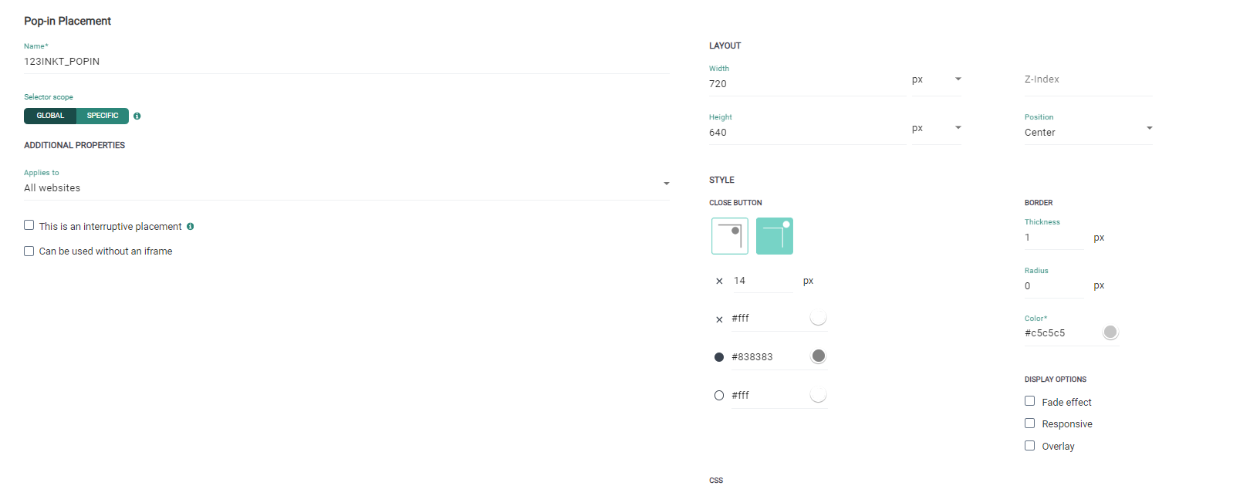Open the border color #c5c5c5 swatch
This screenshot has height=496, width=1250.
[1110, 332]
